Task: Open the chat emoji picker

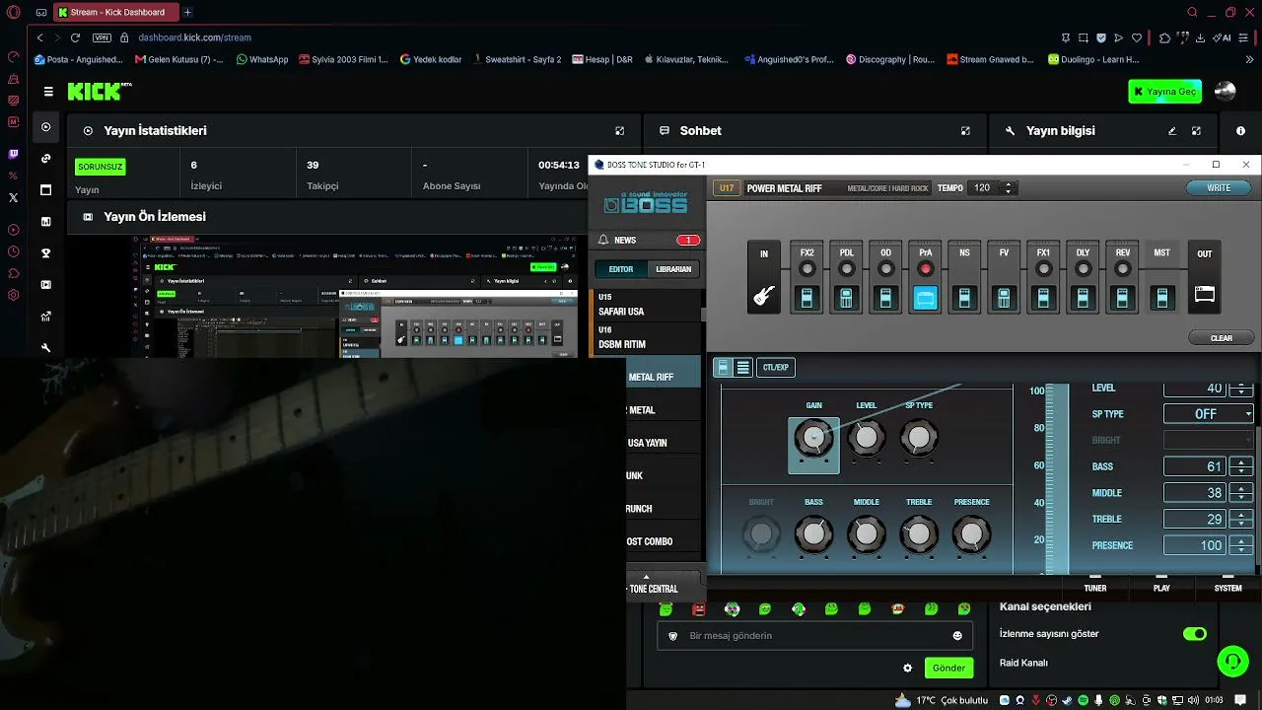Action: click(x=957, y=636)
